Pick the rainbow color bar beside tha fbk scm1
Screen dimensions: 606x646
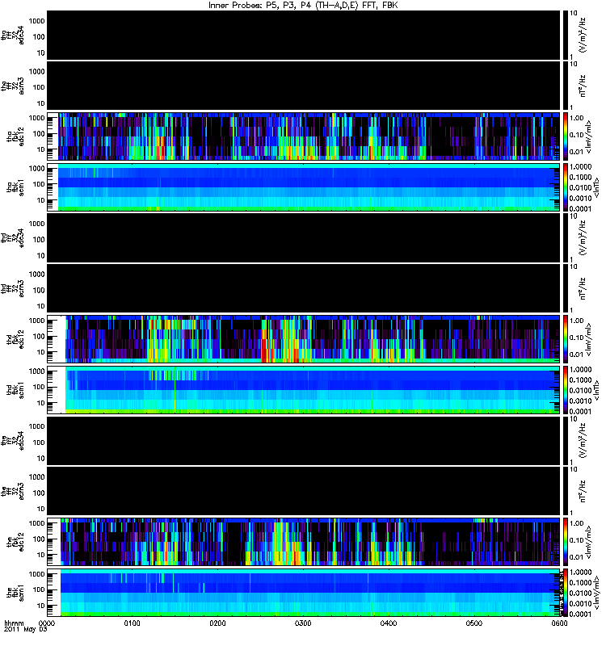(566, 187)
